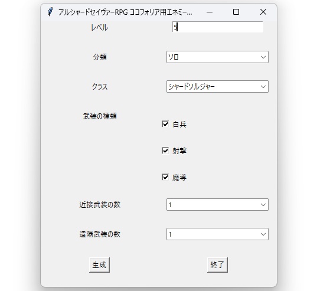
Task: Click the 射撃 label text
Action: (x=179, y=151)
